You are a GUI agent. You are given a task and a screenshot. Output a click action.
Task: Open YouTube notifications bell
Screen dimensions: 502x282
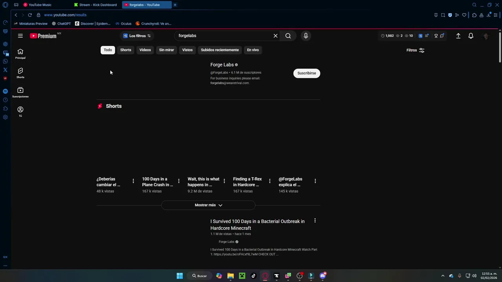pyautogui.click(x=471, y=36)
